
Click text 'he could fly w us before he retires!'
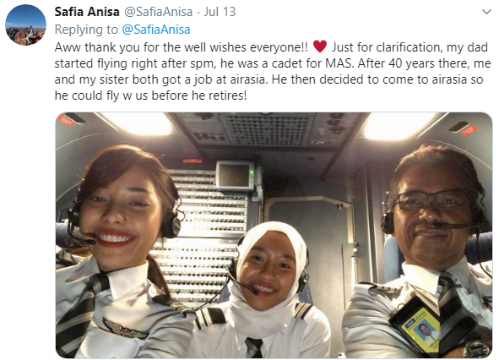[150, 95]
